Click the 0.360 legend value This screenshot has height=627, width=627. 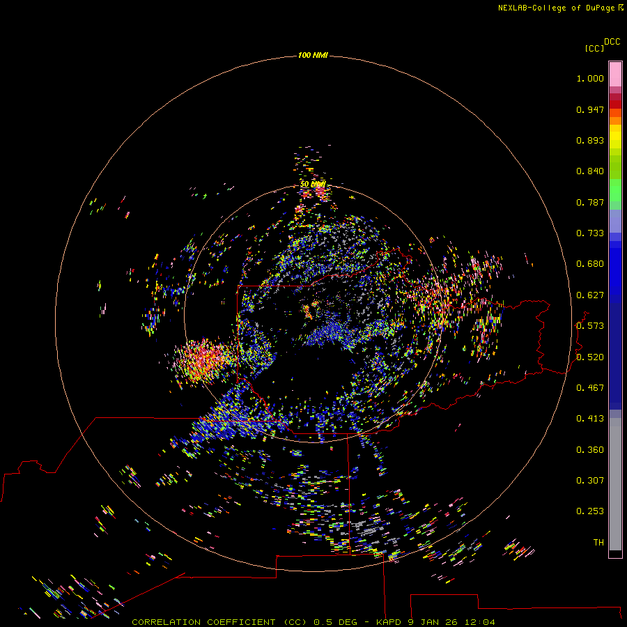click(590, 450)
